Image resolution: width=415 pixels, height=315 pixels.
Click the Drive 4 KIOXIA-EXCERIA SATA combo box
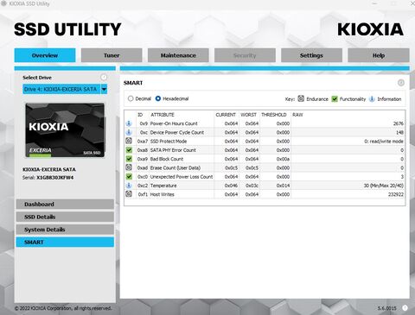pos(65,89)
